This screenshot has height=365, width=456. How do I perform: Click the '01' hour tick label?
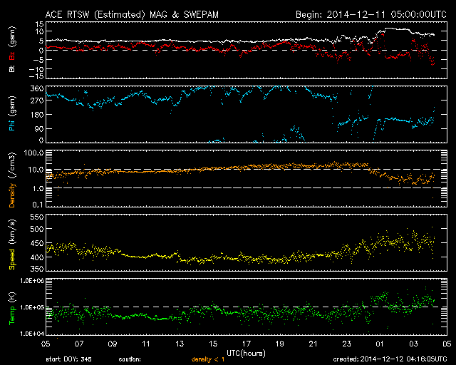pos(380,344)
